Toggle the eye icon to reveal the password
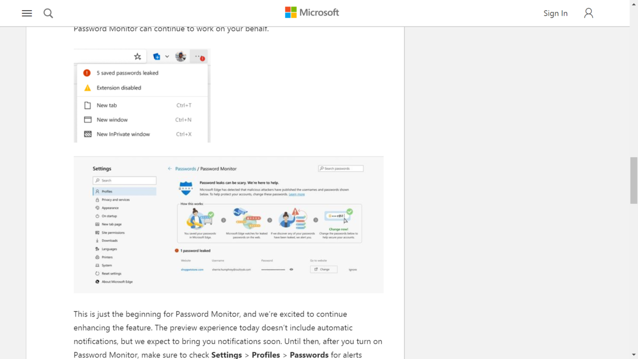Image resolution: width=638 pixels, height=359 pixels. pos(291,270)
